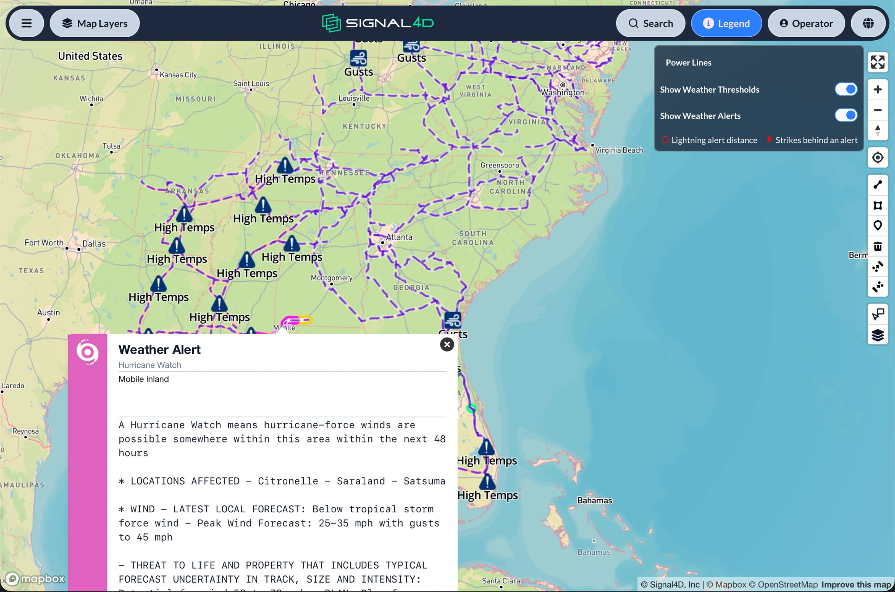Select the polygon drawing tool
The image size is (895, 592).
pyautogui.click(x=878, y=205)
